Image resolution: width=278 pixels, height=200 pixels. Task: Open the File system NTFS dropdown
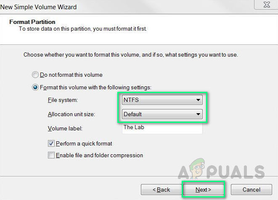(162, 100)
